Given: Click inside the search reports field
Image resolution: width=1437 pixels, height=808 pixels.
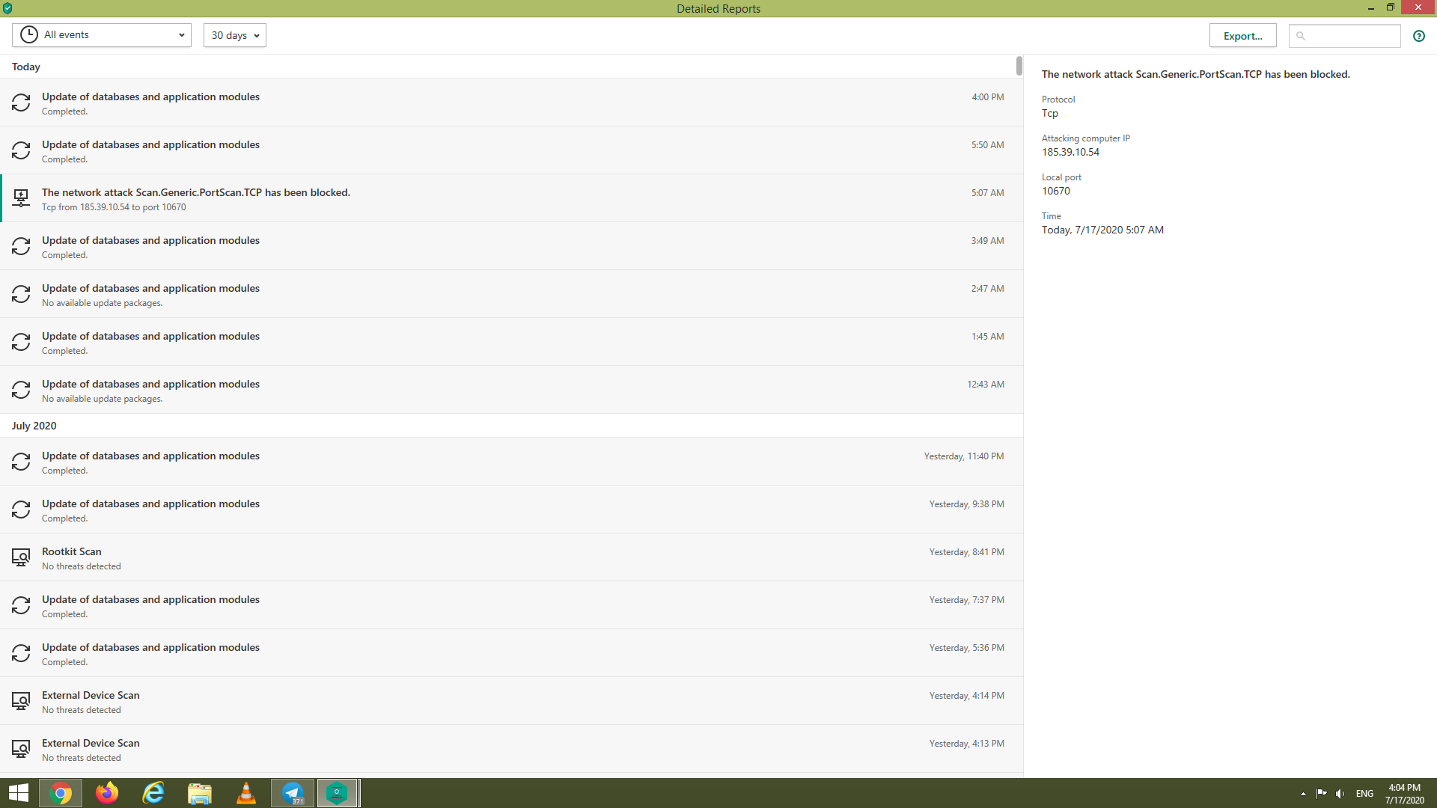Looking at the screenshot, I should click(1351, 36).
